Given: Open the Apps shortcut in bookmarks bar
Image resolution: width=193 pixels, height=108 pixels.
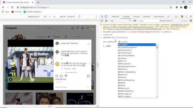Looking at the screenshot, I should tap(6, 12).
